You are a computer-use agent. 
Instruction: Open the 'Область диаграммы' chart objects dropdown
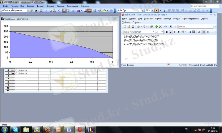click(x=28, y=11)
